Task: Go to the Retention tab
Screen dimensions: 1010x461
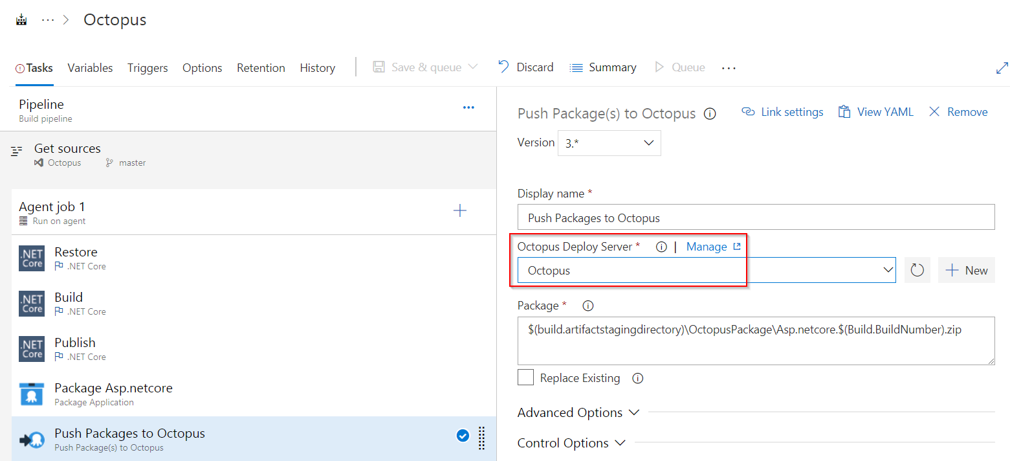Action: pos(261,68)
